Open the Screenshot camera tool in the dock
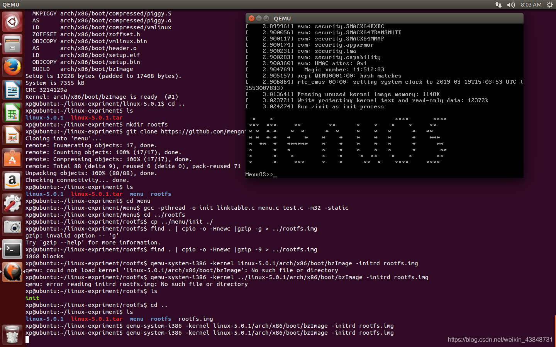Image resolution: width=556 pixels, height=347 pixels. [12, 226]
